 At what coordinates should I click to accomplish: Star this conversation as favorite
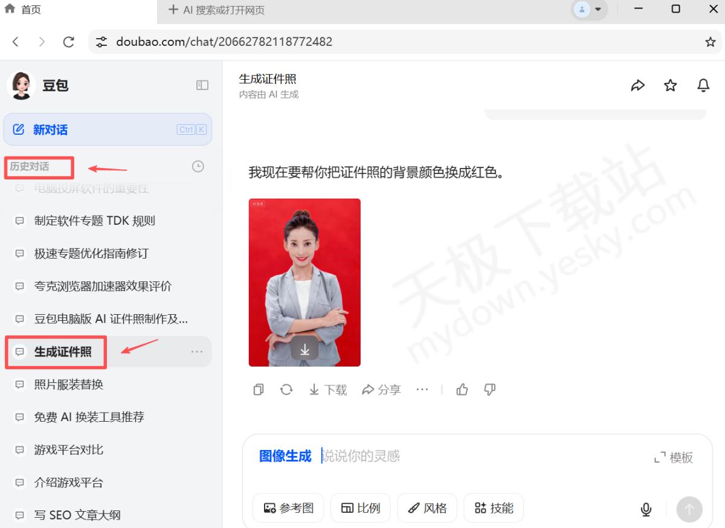670,86
